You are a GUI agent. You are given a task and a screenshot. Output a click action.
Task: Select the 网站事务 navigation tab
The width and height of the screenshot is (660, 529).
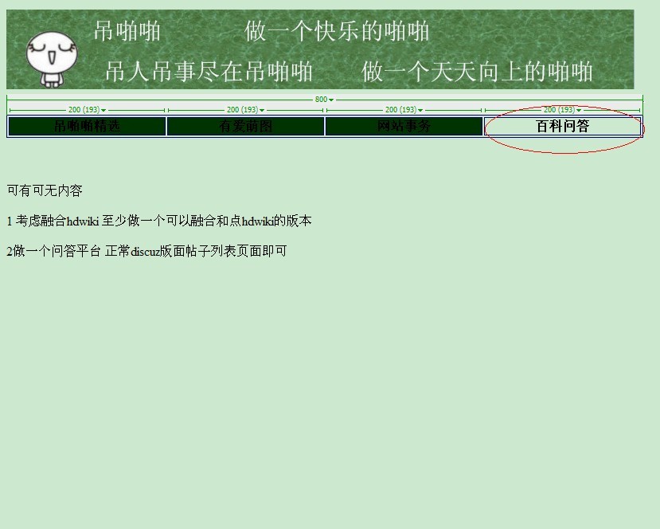point(404,126)
